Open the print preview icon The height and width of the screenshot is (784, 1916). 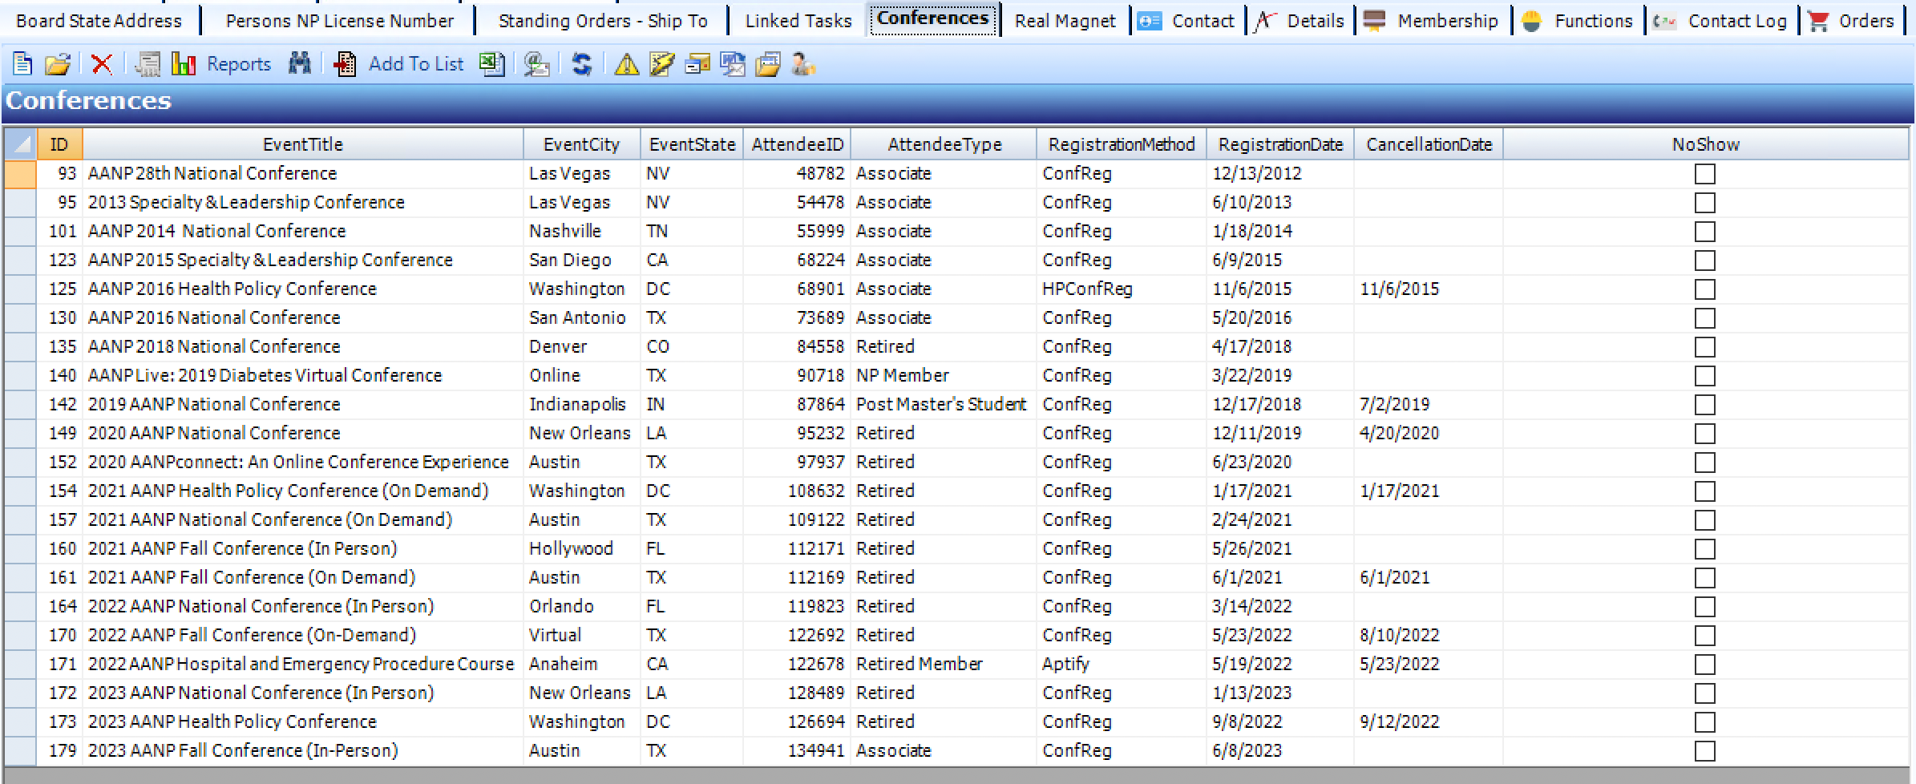click(x=148, y=64)
